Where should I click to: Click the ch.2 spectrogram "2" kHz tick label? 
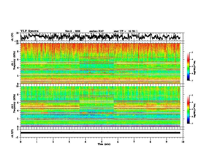(x=18, y=119)
